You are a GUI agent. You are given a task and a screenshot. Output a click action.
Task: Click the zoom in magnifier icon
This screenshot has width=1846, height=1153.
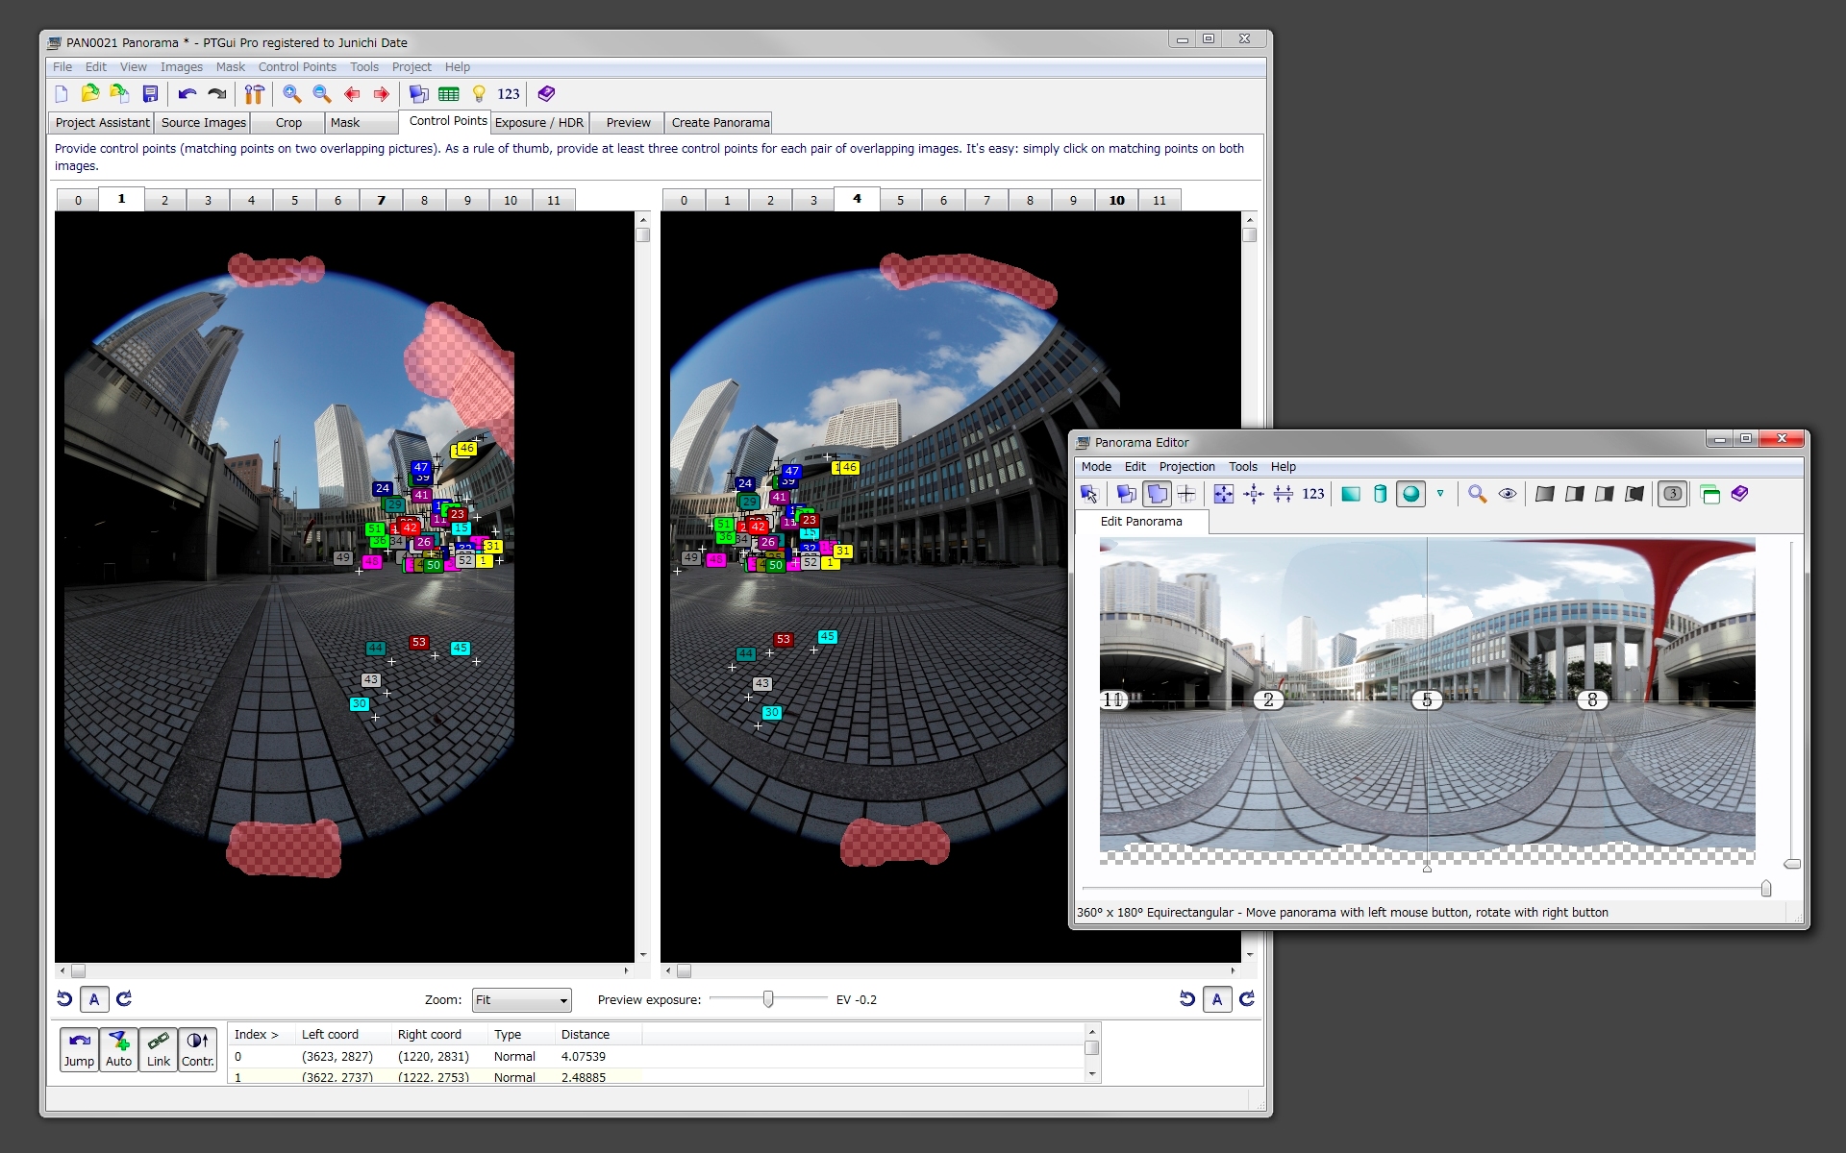[291, 94]
